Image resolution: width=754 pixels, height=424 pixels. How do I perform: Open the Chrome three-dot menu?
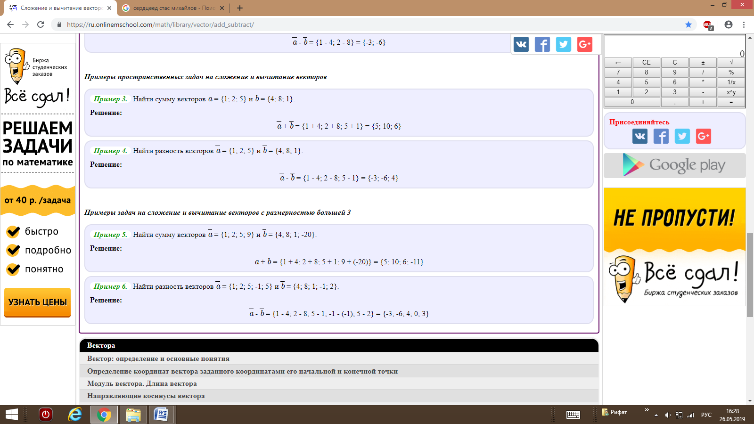744,24
